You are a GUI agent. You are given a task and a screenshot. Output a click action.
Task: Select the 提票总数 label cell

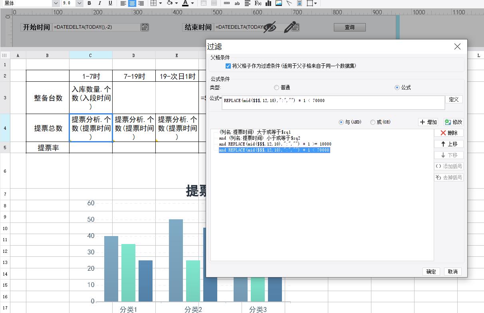coord(48,128)
